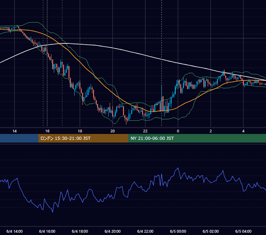
Task: Click the hour label 18 on price chart axis
Action: 80,131
